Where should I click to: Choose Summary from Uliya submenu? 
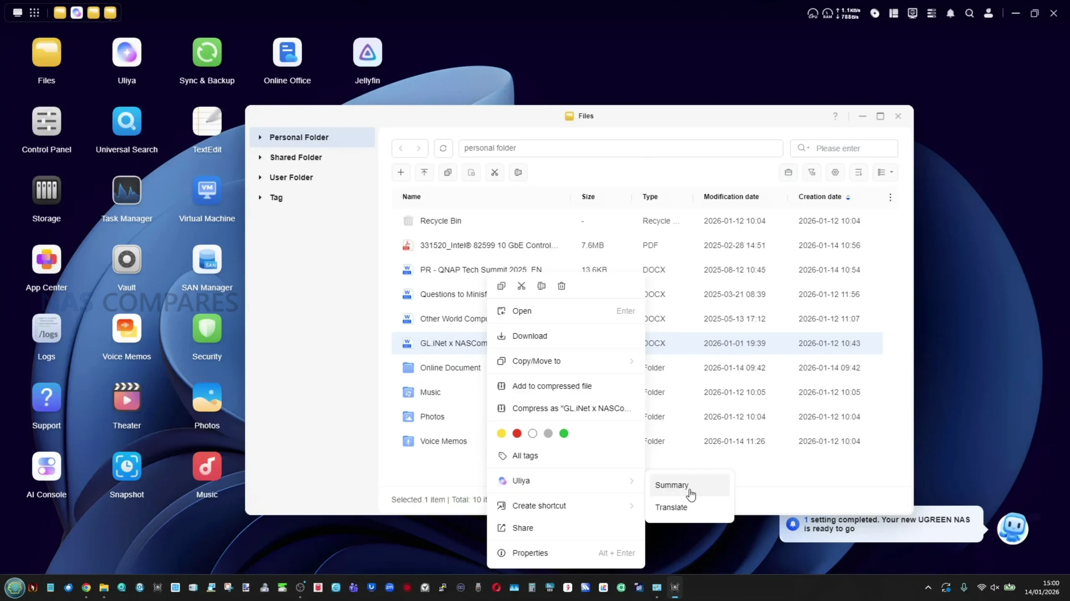[x=671, y=485]
